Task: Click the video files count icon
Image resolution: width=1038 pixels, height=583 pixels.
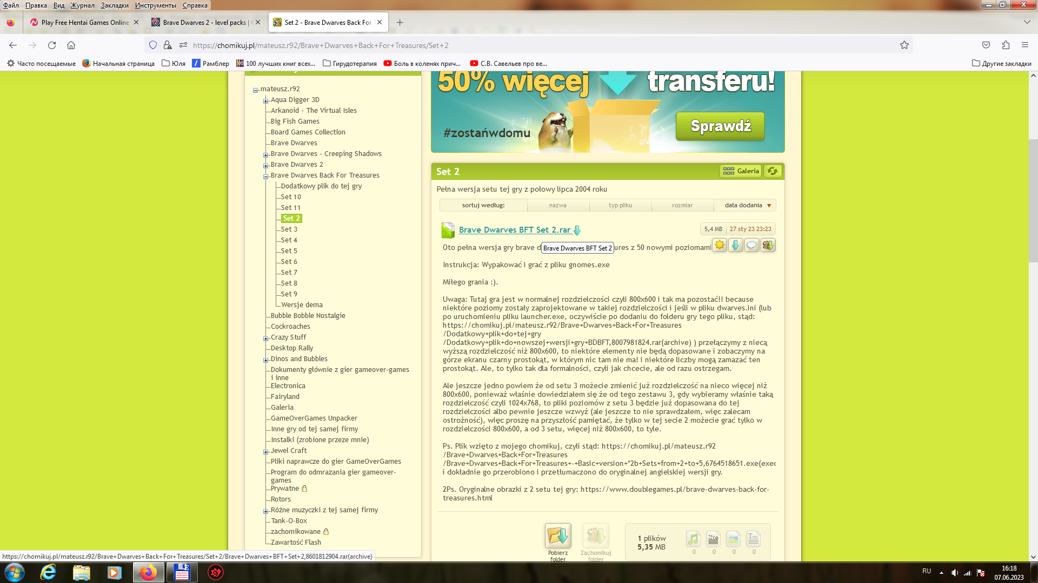Action: (714, 539)
